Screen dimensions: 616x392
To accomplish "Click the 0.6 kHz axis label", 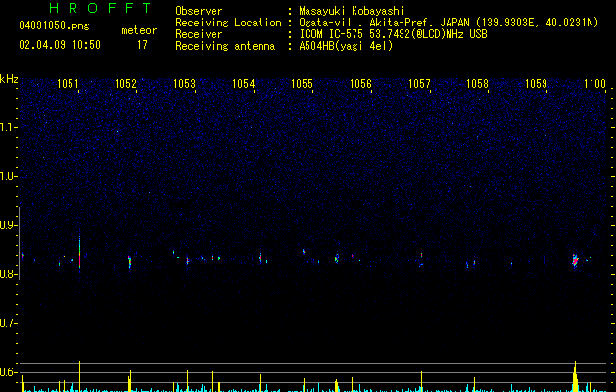I will (7, 372).
